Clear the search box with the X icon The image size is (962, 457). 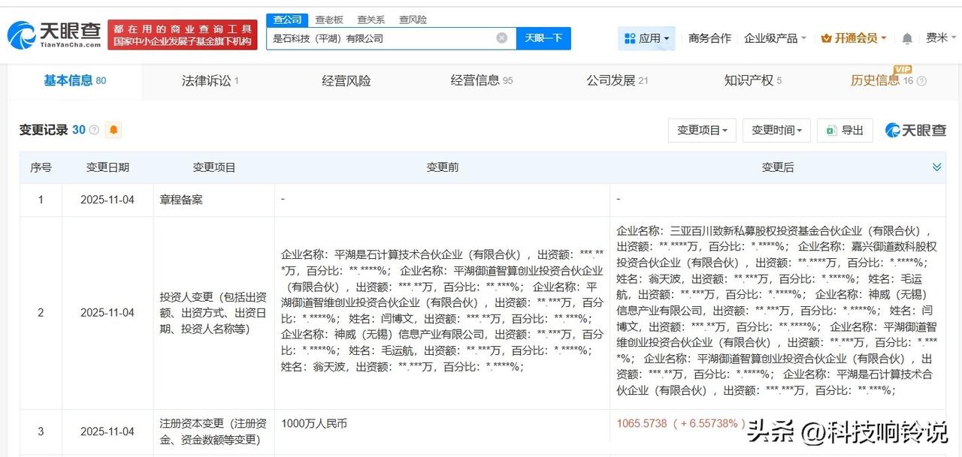[x=500, y=38]
